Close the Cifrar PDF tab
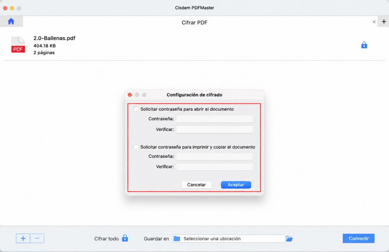389x252 pixels. pos(374,22)
